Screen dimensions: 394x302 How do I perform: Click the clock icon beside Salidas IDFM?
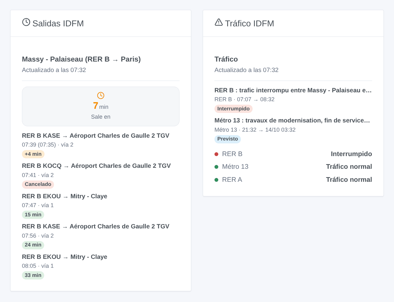coord(26,22)
